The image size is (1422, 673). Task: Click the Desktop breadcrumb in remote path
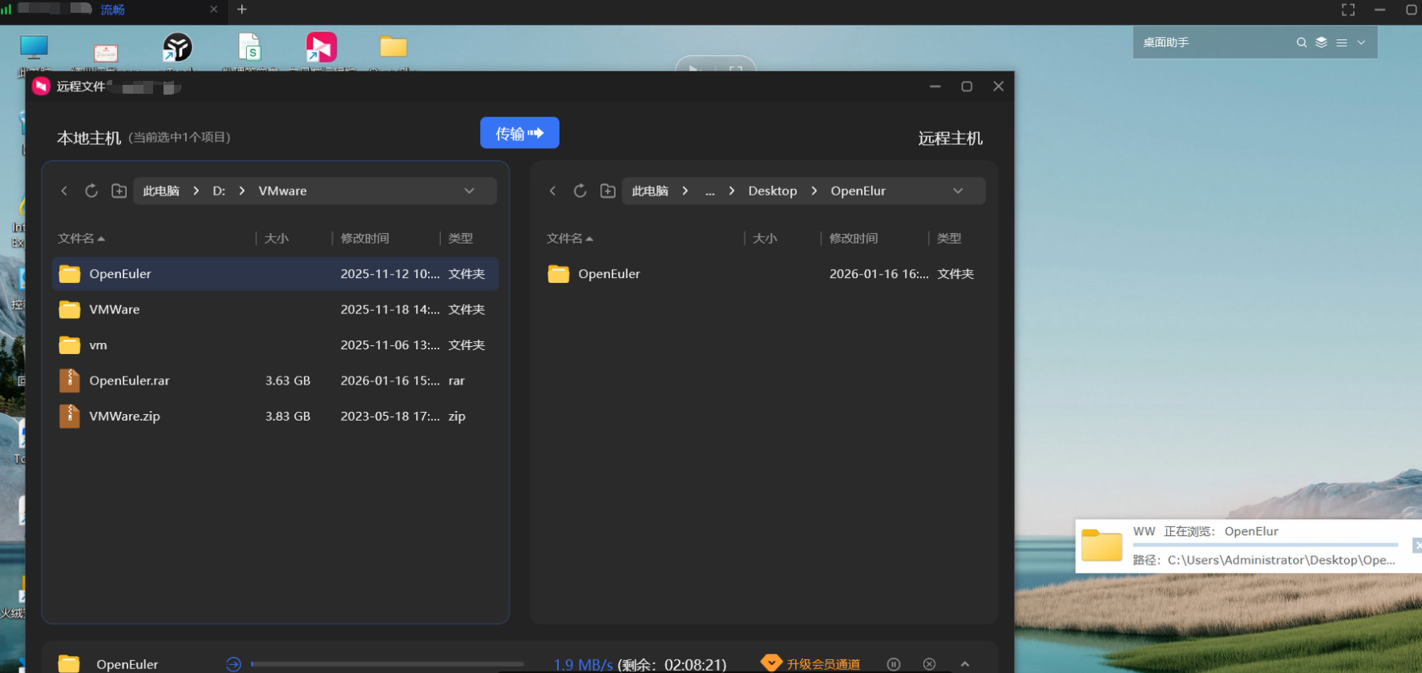click(772, 191)
